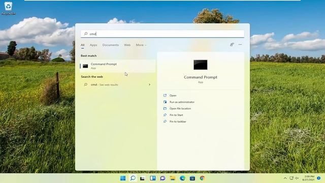Click the search magnifier inside search box
Image resolution: width=325 pixels, height=183 pixels.
pyautogui.click(x=86, y=34)
